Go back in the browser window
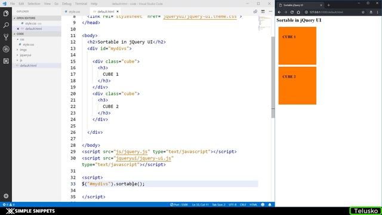Viewport: 382px width, 215px height. click(x=279, y=12)
